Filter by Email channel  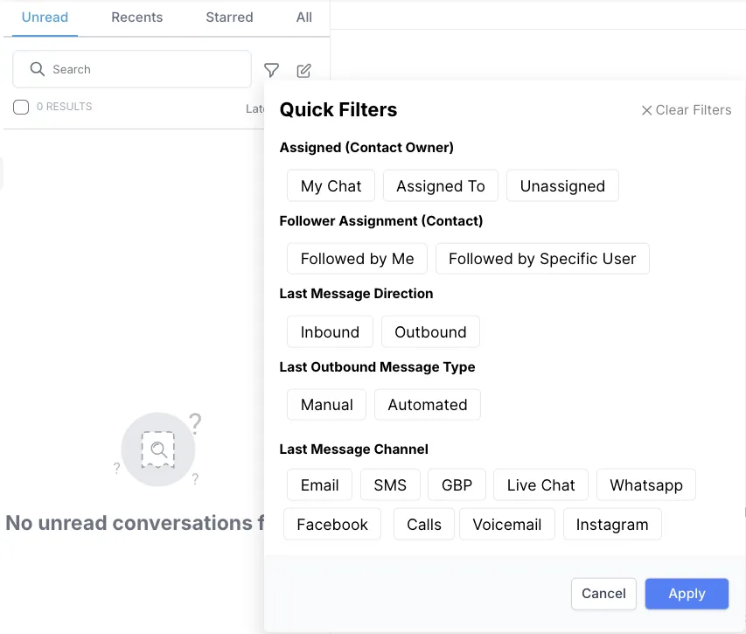coord(319,484)
